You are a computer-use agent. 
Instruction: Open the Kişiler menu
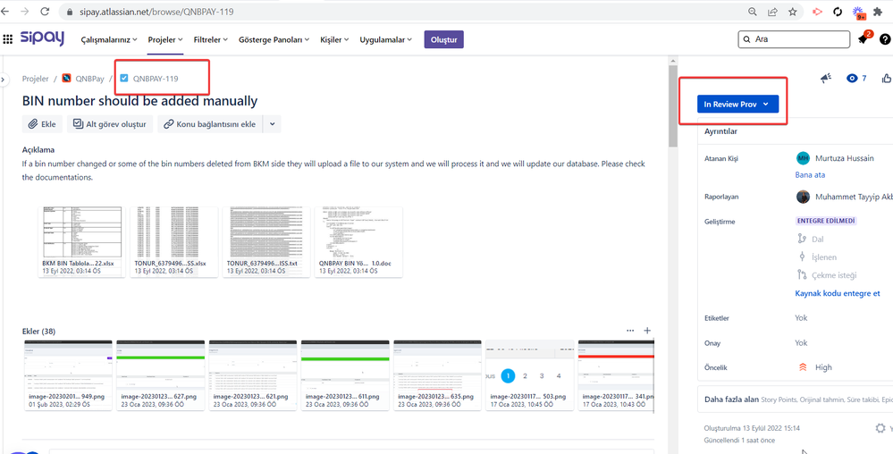(334, 40)
